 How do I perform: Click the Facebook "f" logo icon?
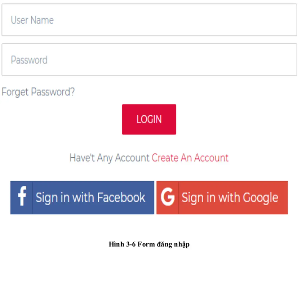click(x=22, y=197)
